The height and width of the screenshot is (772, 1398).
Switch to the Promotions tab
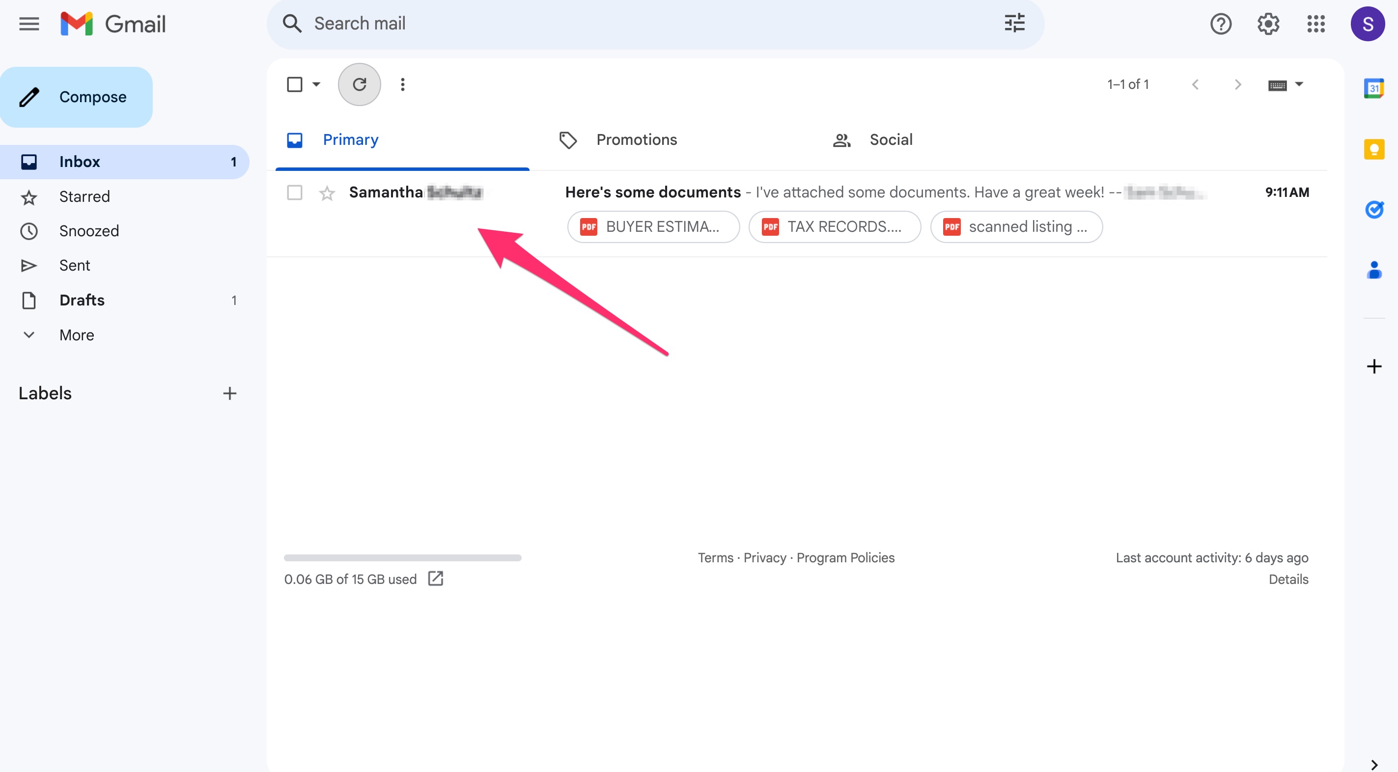pos(637,139)
